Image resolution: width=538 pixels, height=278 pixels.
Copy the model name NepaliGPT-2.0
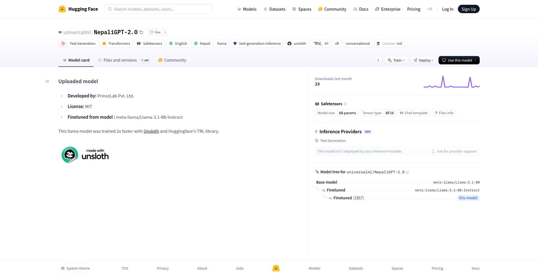click(x=141, y=32)
